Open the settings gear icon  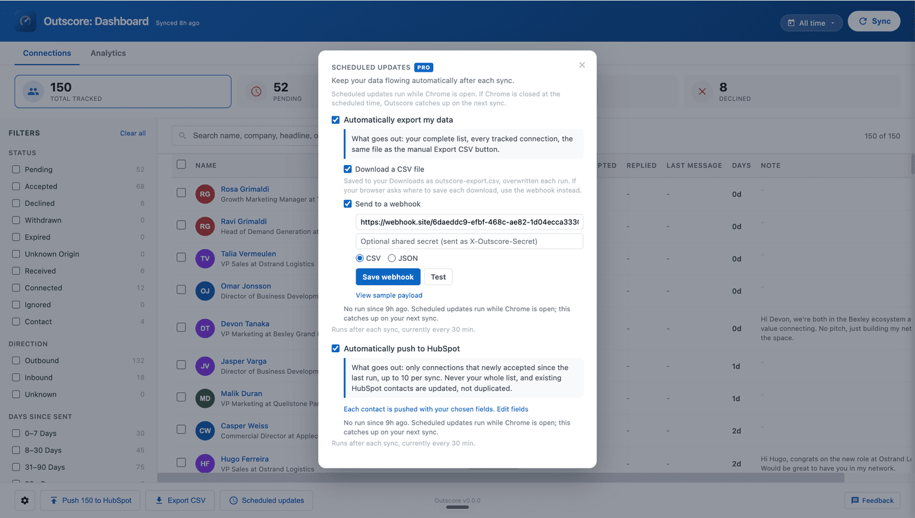coord(25,500)
